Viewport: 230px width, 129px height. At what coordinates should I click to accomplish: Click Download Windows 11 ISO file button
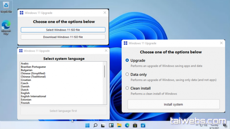pyautogui.click(x=63, y=37)
